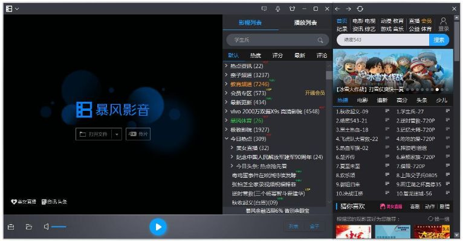Click the 登录 user icon
This screenshot has width=463, height=241.
pos(443,24)
